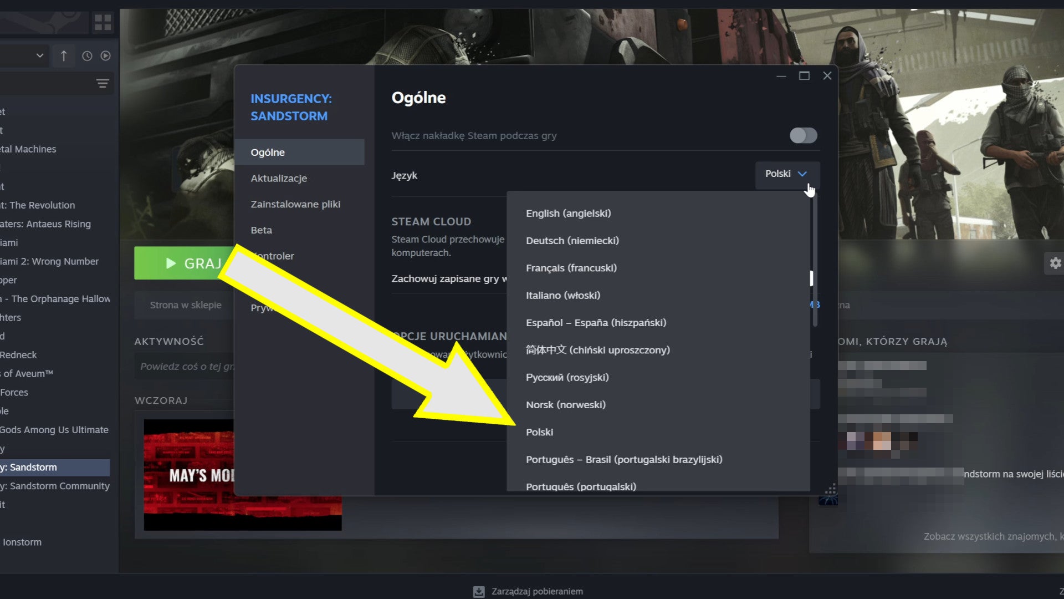Click the ready-to-play filter icon

coord(105,56)
